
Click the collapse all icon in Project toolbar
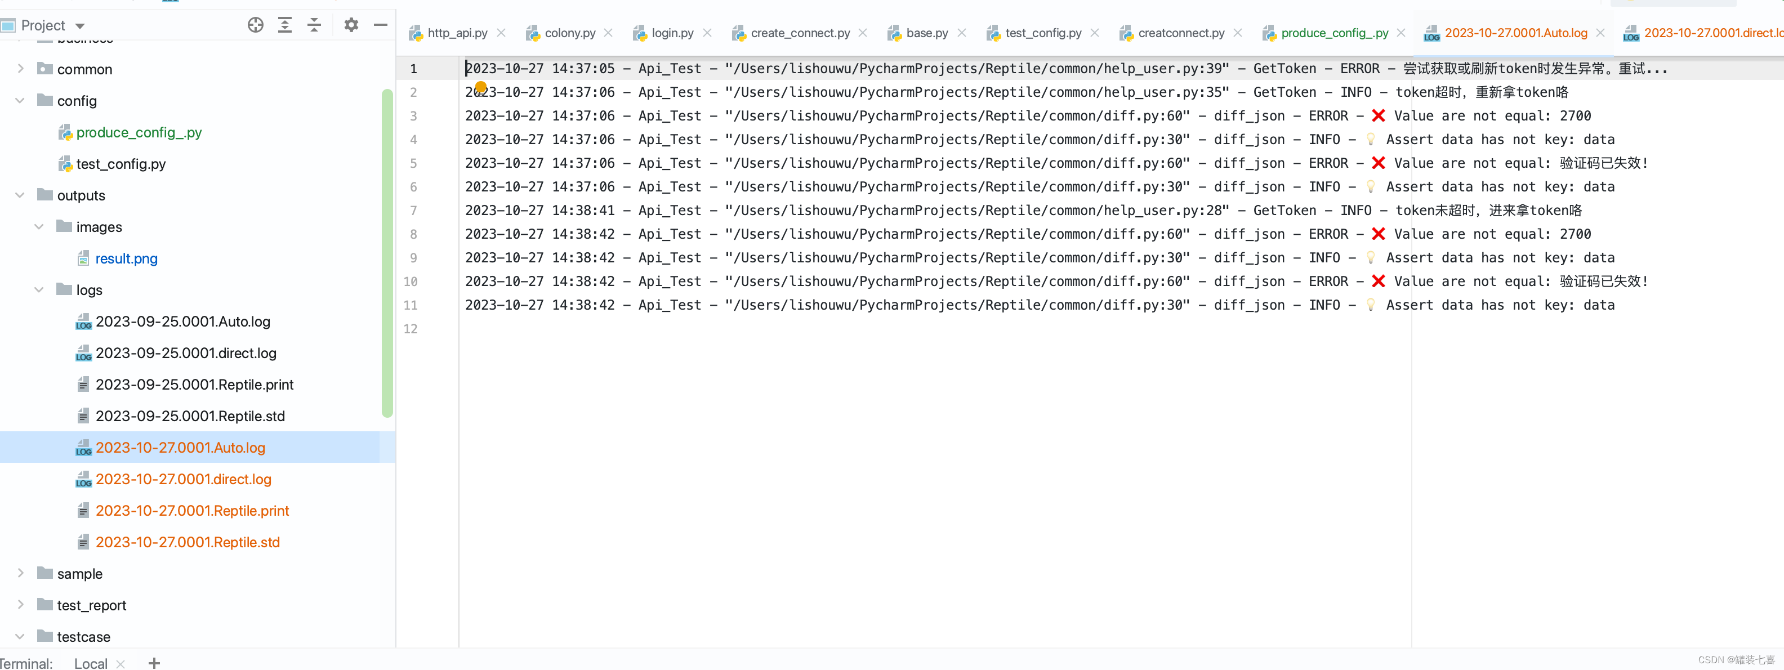pyautogui.click(x=314, y=25)
